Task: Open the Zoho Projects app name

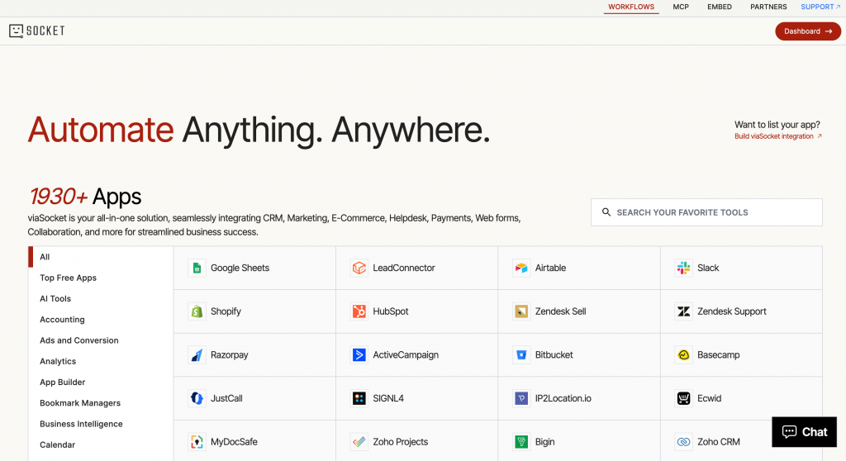Action: click(401, 441)
